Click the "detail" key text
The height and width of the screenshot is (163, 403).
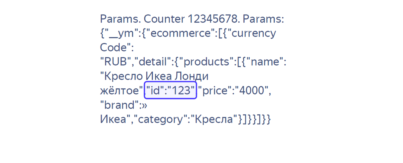pyautogui.click(x=153, y=61)
